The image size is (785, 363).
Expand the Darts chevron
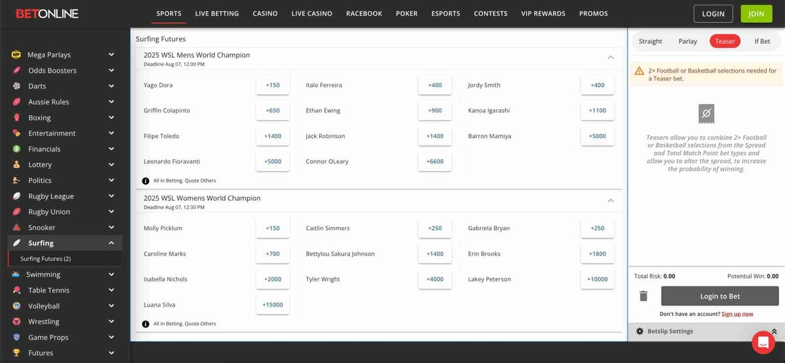[x=111, y=86]
